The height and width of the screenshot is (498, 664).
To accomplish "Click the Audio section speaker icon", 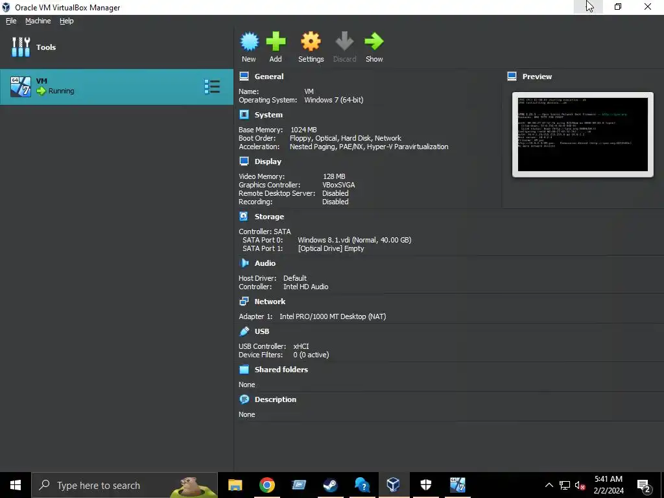I will [244, 263].
